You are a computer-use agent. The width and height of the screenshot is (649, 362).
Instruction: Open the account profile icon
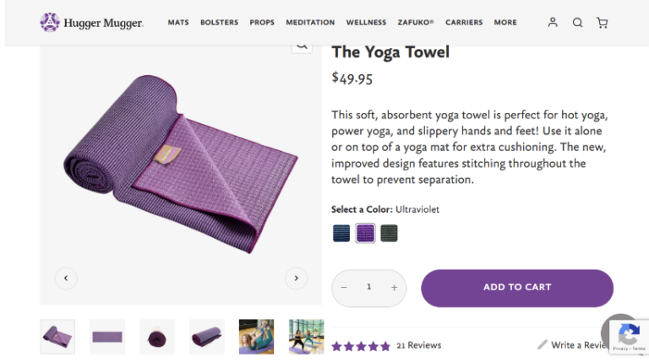point(553,23)
